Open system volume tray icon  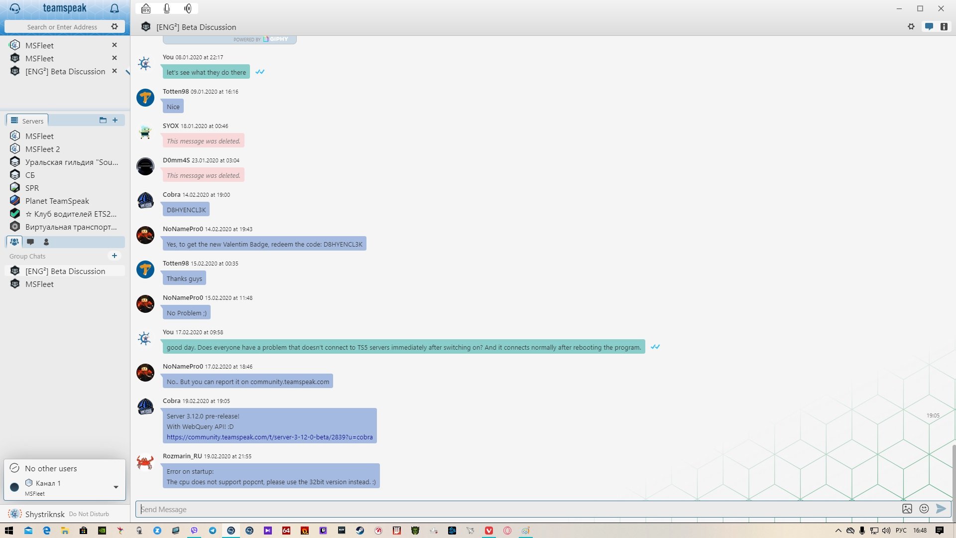tap(886, 531)
